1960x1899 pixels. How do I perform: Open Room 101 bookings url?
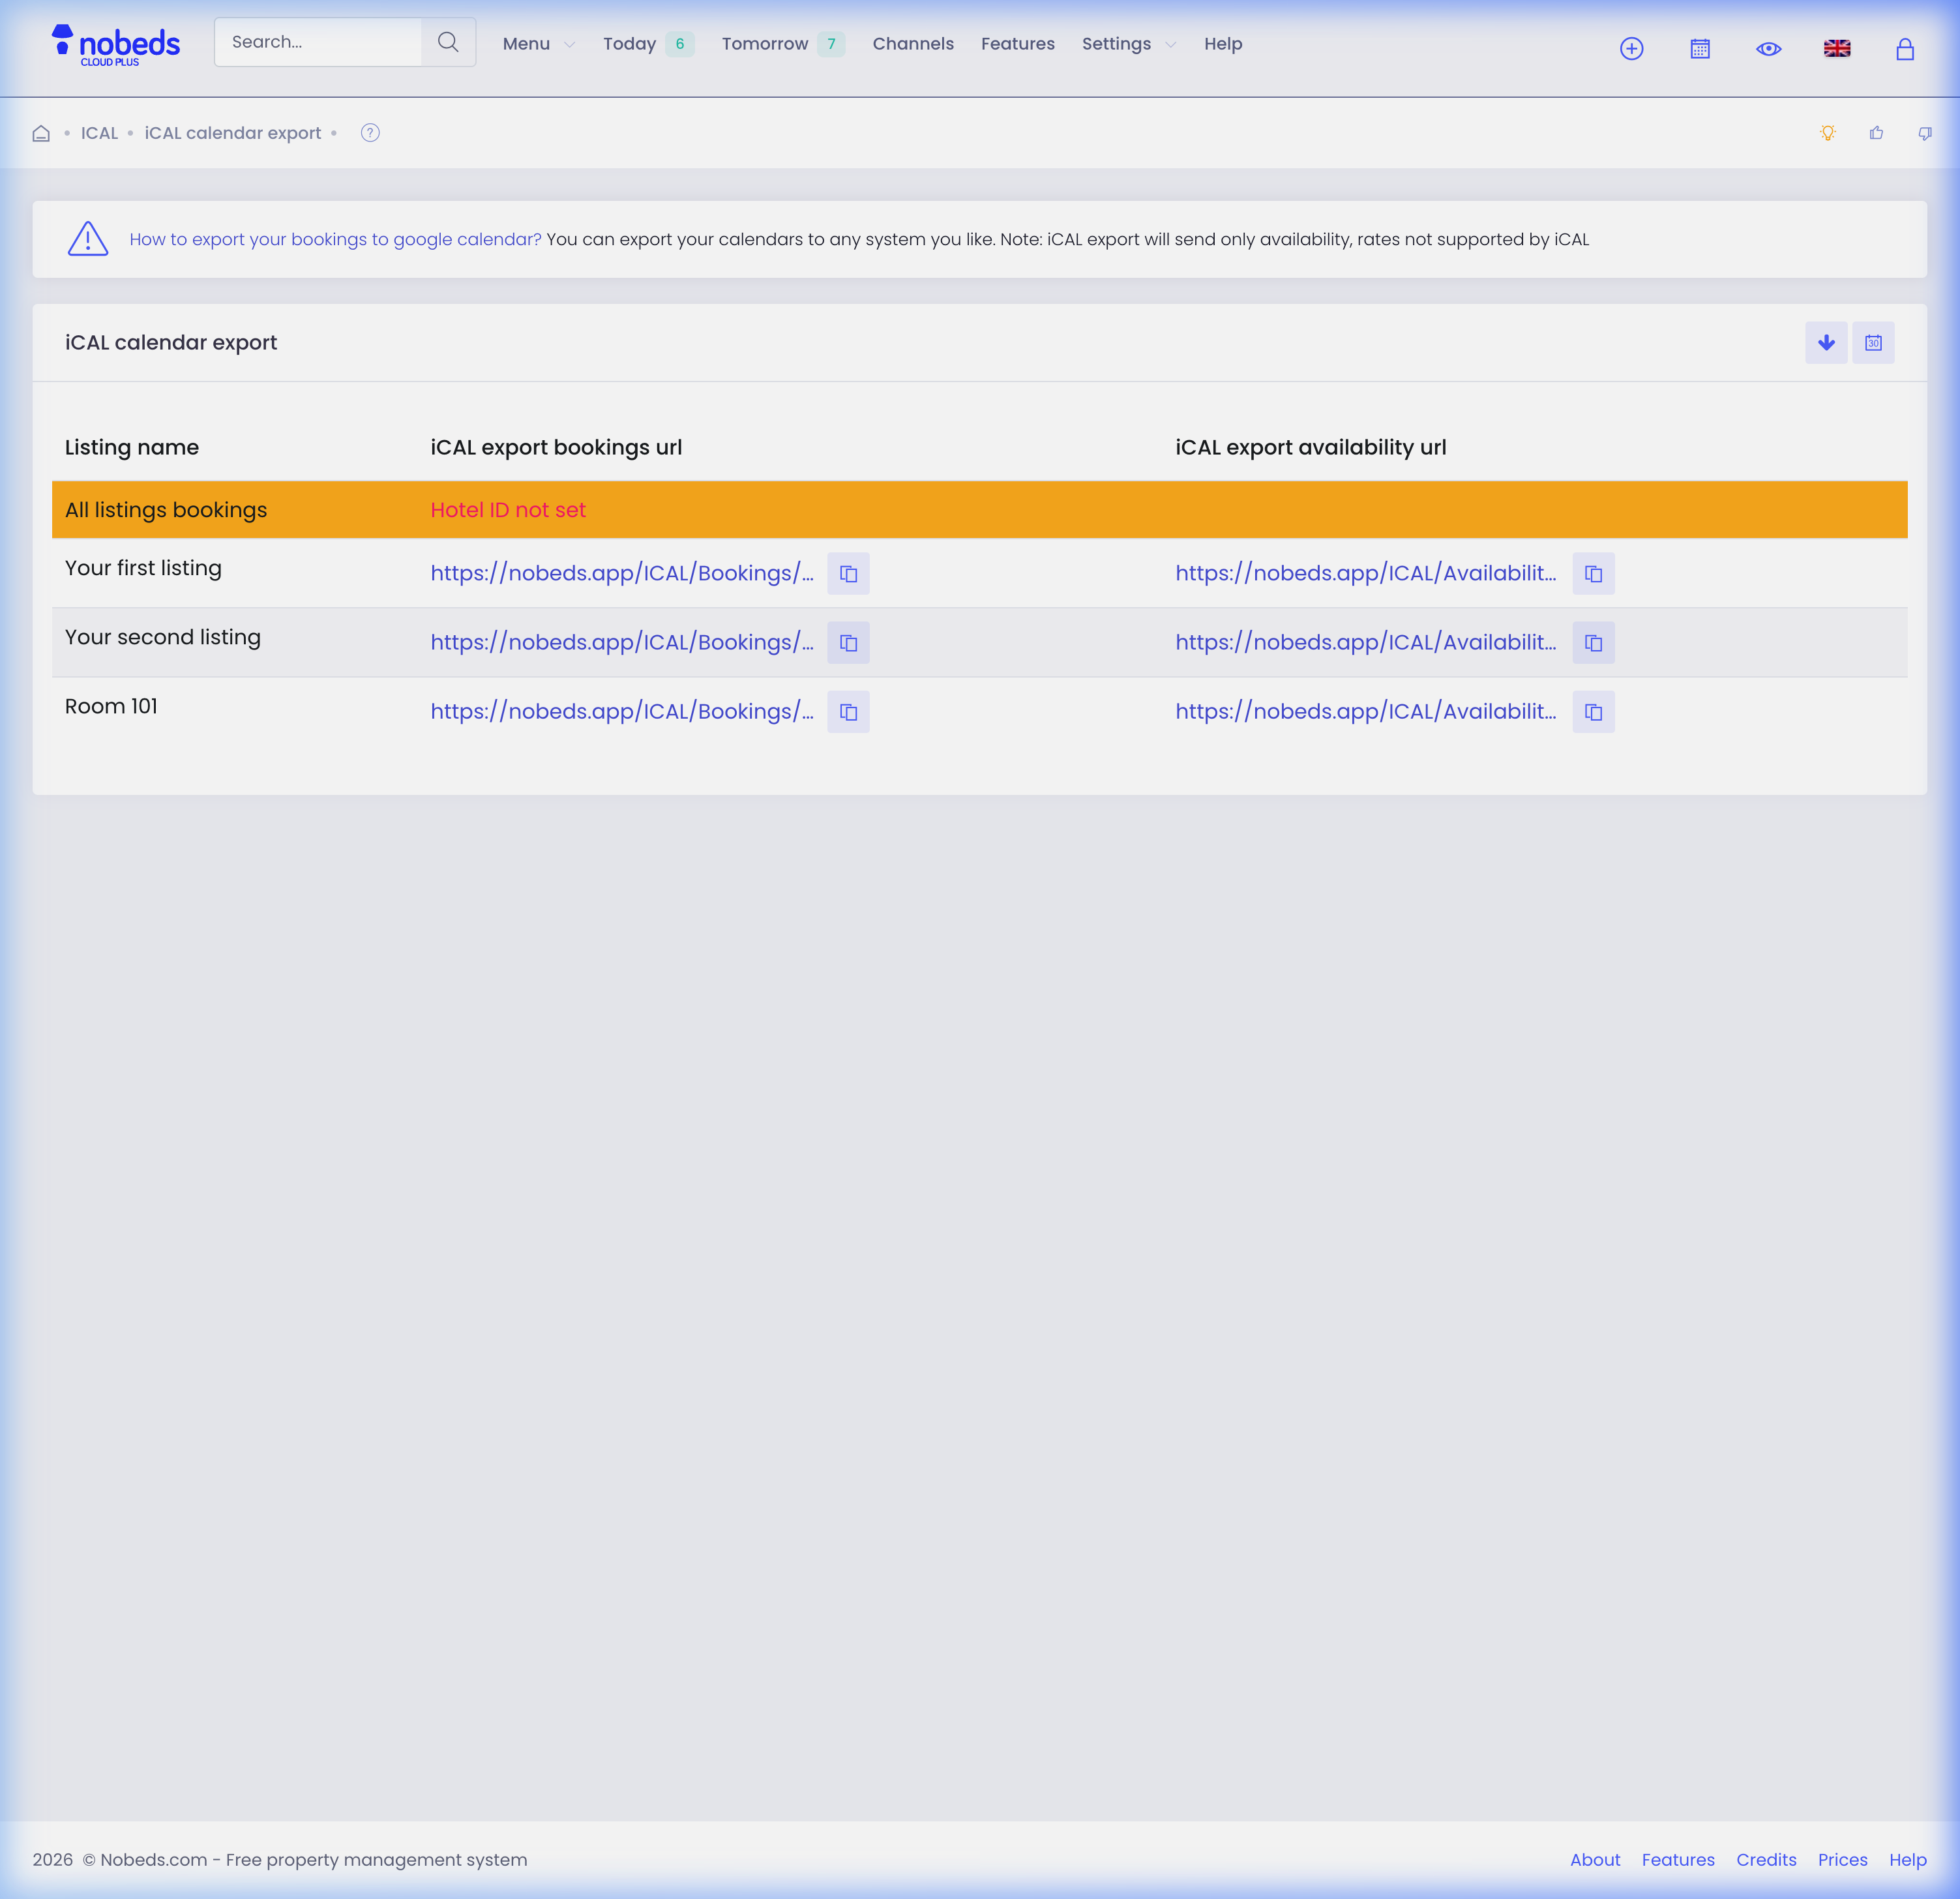coord(622,711)
